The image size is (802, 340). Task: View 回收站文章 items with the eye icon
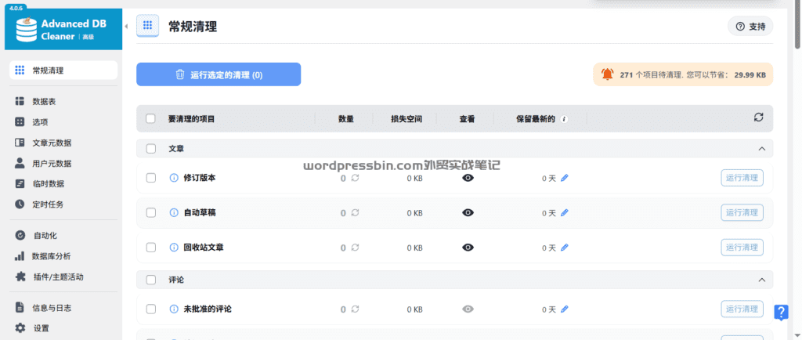pos(468,248)
